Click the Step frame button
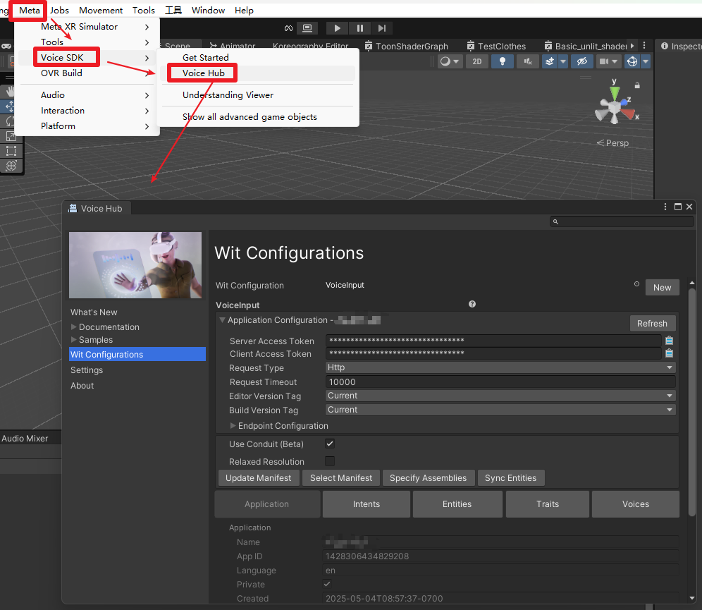The image size is (702, 610). coord(382,28)
